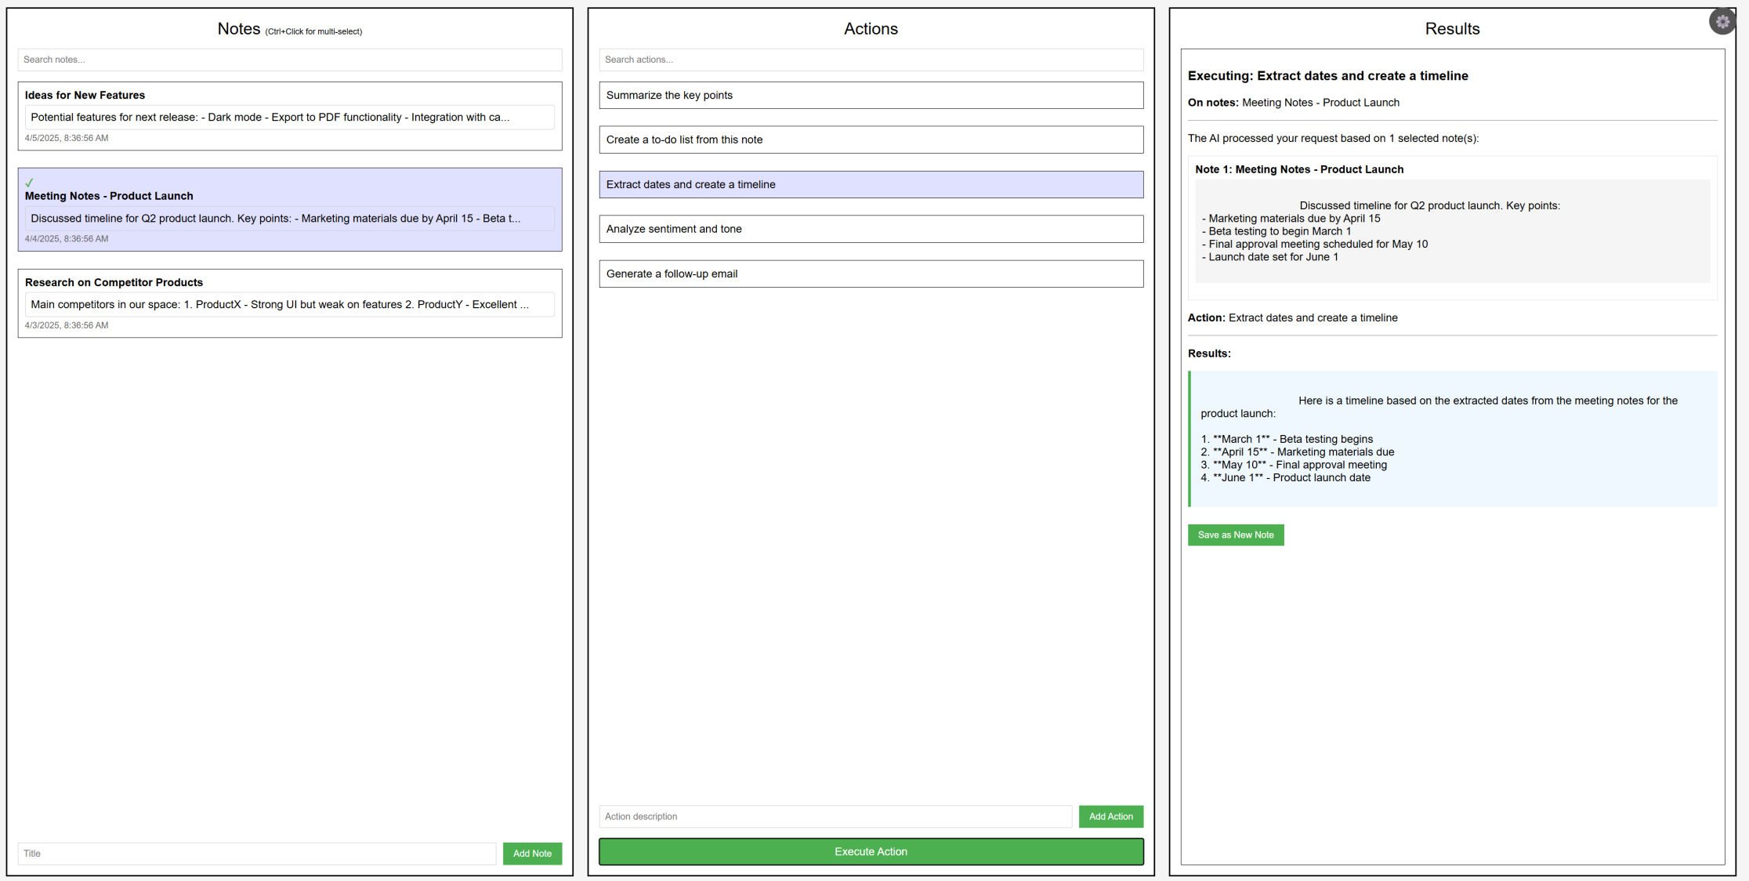Screen dimensions: 1749x881
Task: Click the Ideas for New Features content preview
Action: point(289,118)
